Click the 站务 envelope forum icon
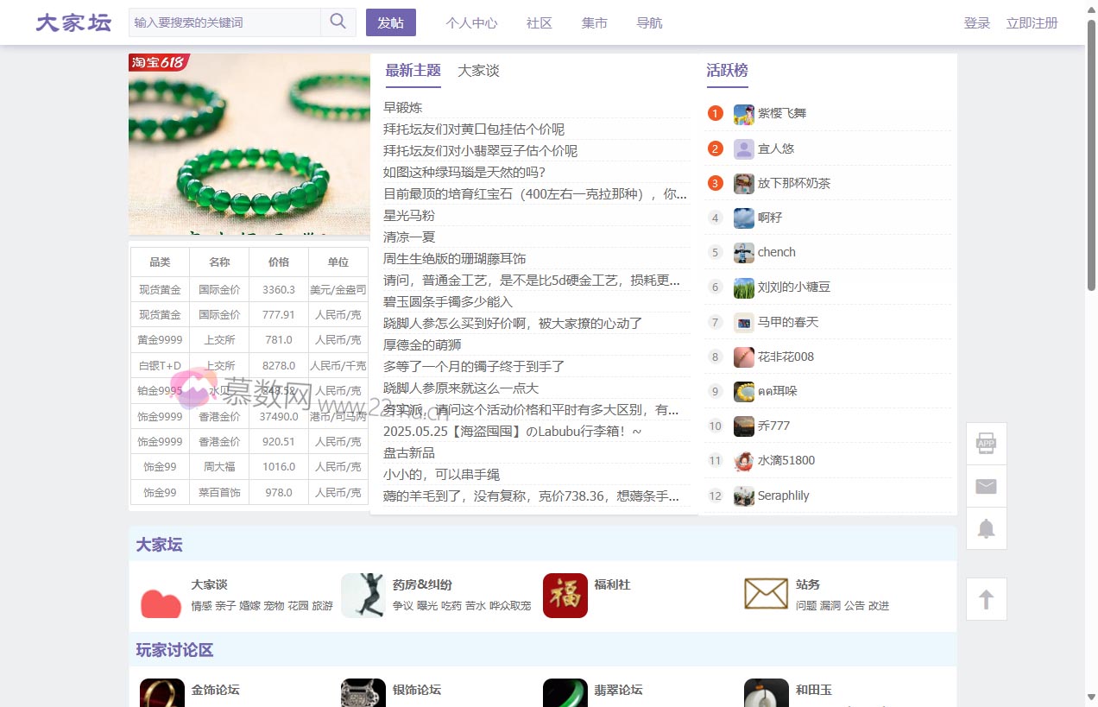Image resolution: width=1098 pixels, height=707 pixels. coord(766,594)
